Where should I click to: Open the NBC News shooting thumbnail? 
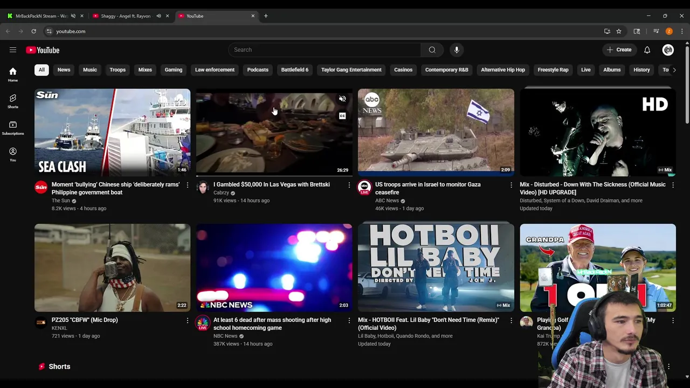click(x=274, y=268)
